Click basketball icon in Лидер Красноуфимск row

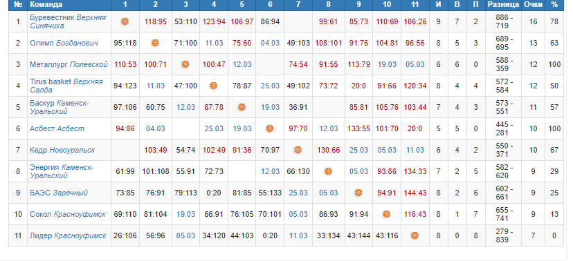coord(415,235)
